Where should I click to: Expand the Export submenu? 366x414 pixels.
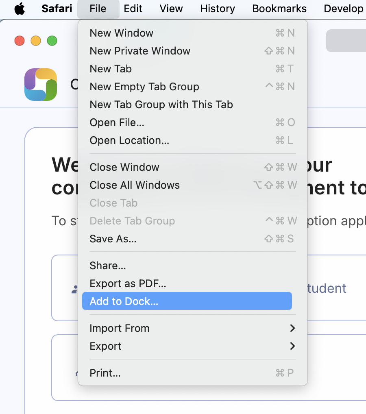coord(105,346)
